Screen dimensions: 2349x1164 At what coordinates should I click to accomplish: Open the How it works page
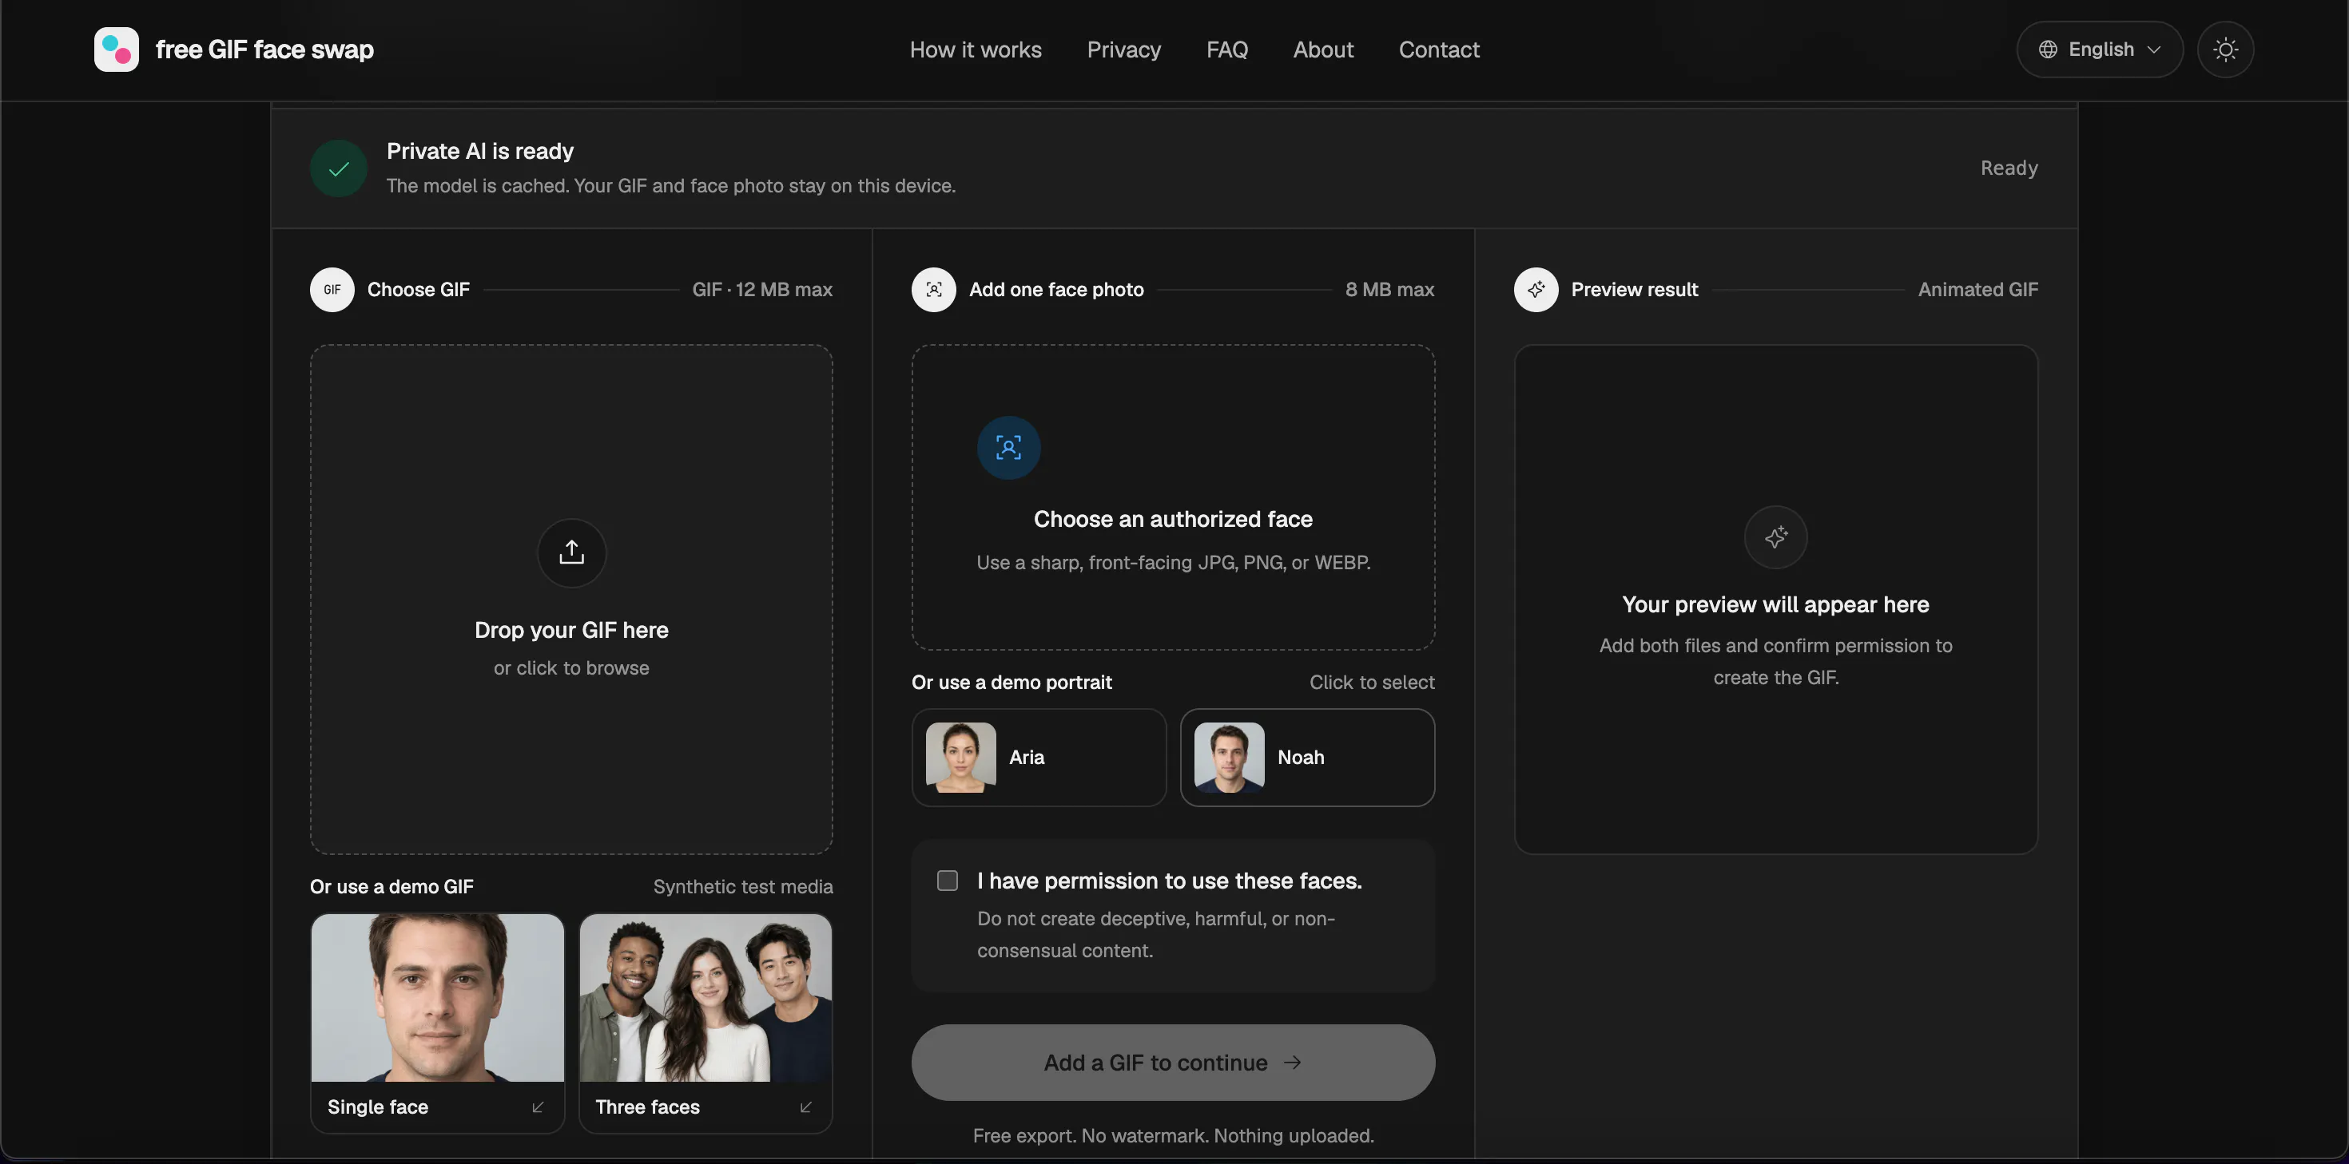click(975, 49)
